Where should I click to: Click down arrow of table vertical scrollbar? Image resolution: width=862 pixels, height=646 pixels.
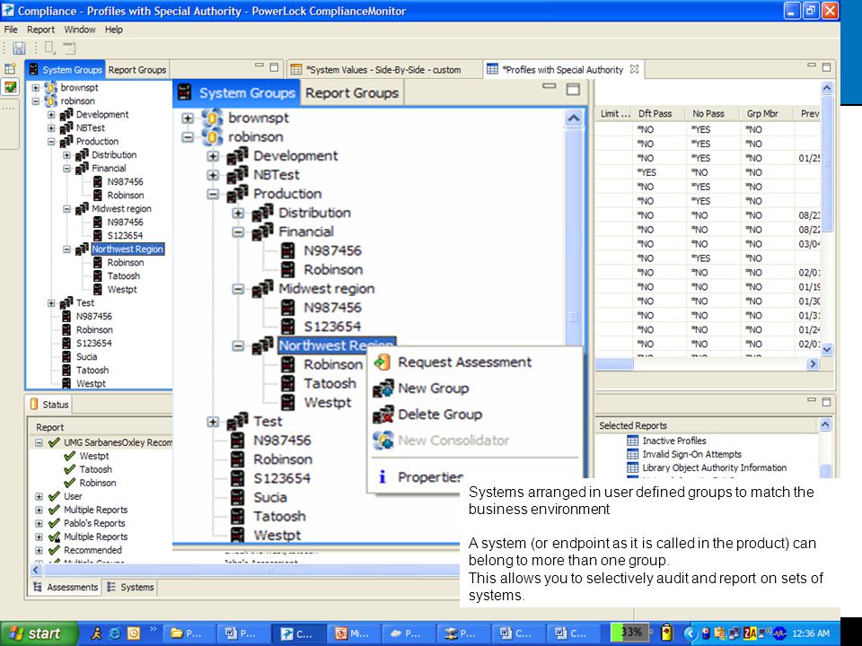coord(827,349)
